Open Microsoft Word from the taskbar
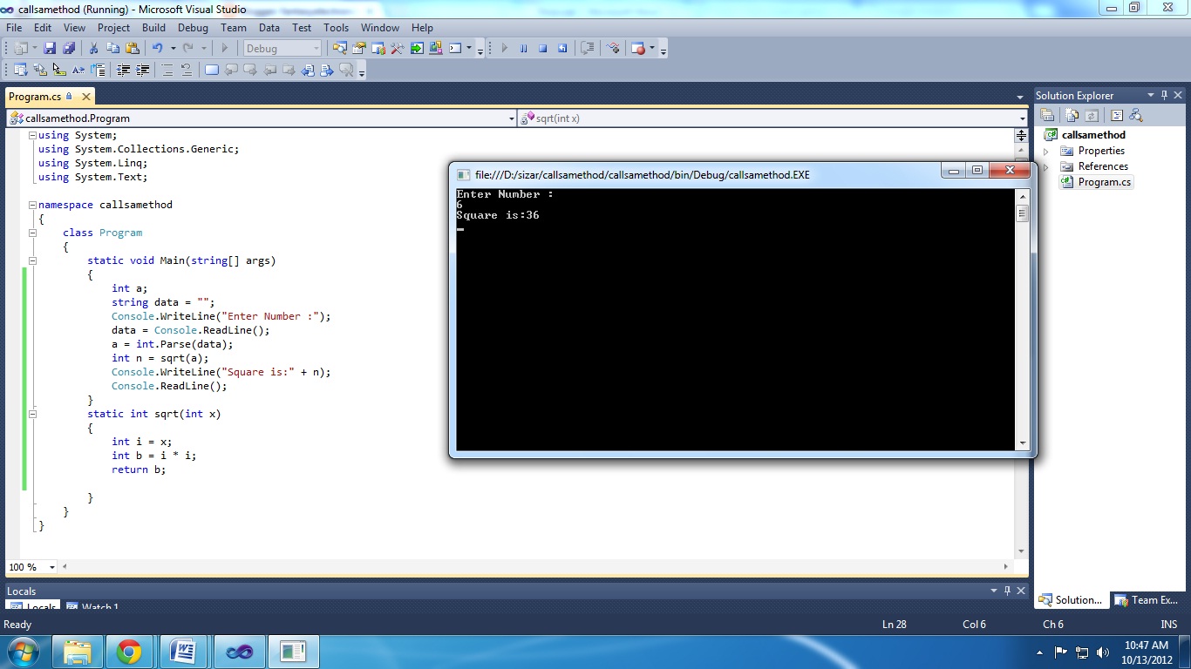Image resolution: width=1191 pixels, height=669 pixels. click(x=184, y=651)
